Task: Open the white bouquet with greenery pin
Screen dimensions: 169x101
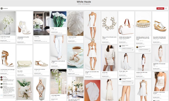Action: coord(24,89)
